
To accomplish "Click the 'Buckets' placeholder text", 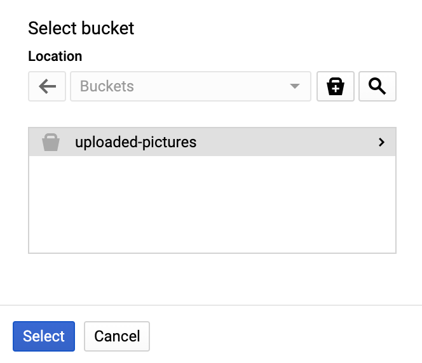I will [107, 86].
